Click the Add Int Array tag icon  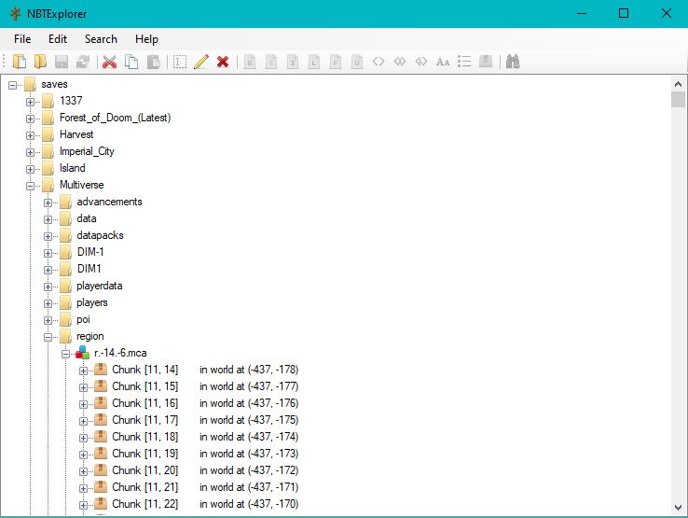(400, 62)
